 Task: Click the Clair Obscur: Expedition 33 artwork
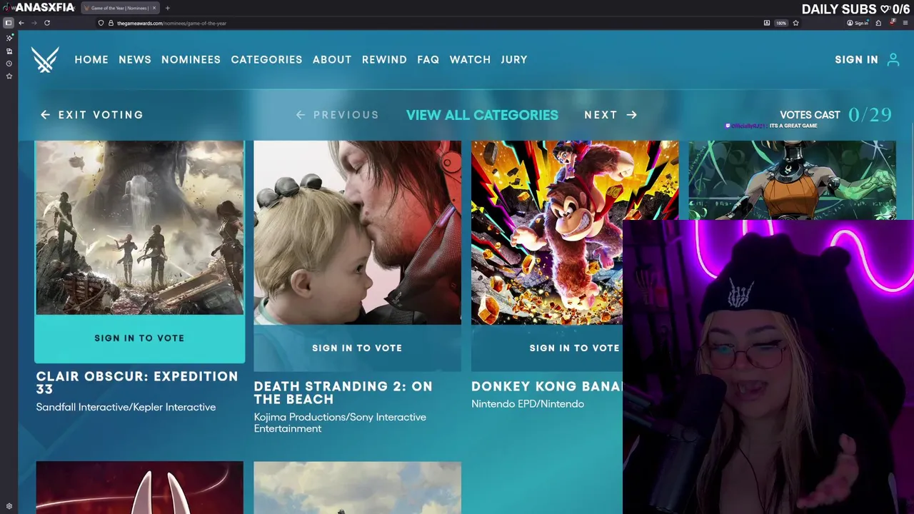click(139, 227)
